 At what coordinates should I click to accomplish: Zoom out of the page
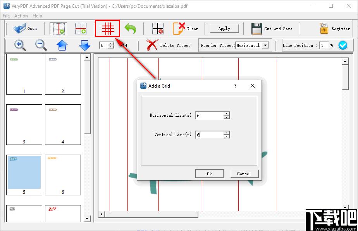tap(41, 45)
